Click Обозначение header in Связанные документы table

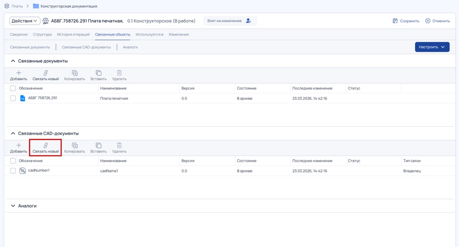coord(31,89)
